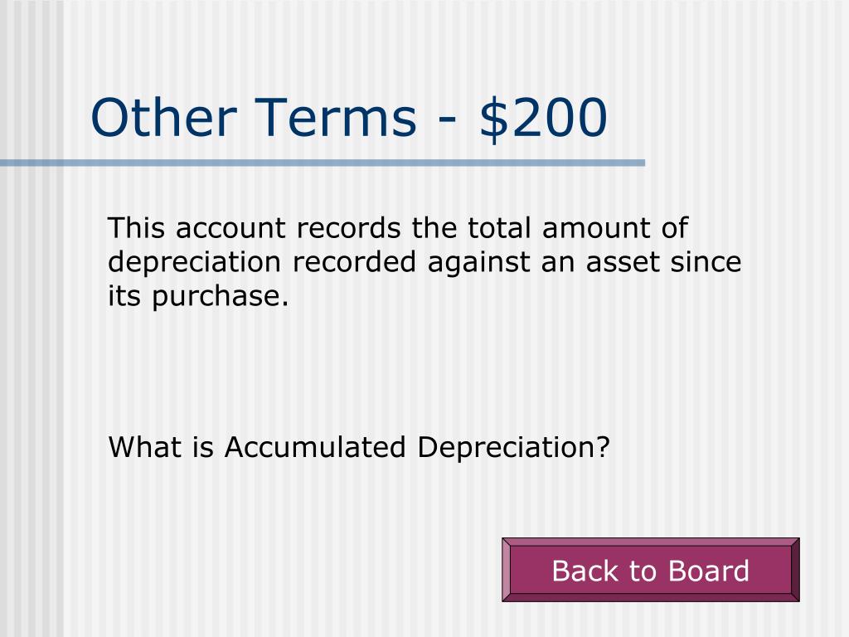Select the "$200" amount in the heading
849x637 pixels.
[544, 118]
